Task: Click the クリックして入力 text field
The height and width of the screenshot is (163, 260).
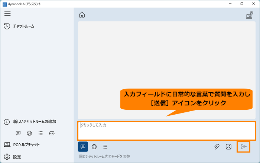Action: tap(166, 131)
